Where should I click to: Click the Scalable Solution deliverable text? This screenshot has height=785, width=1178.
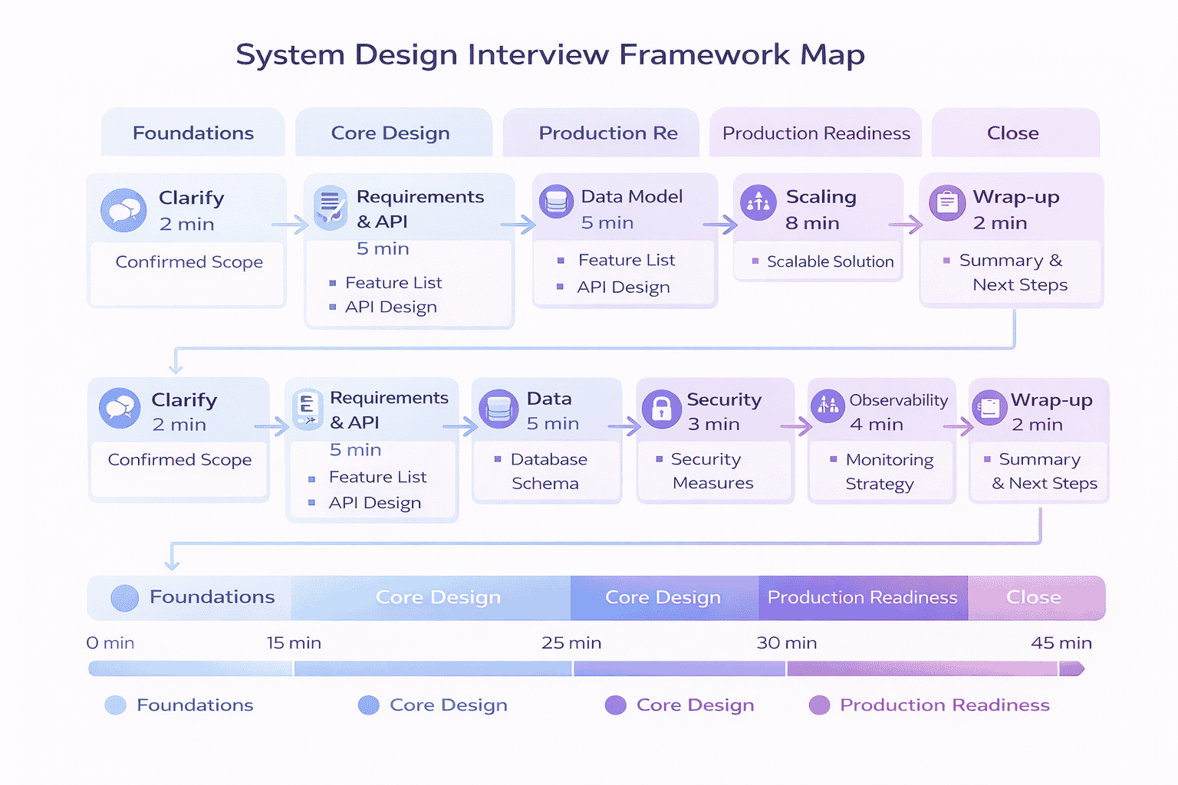tap(830, 262)
